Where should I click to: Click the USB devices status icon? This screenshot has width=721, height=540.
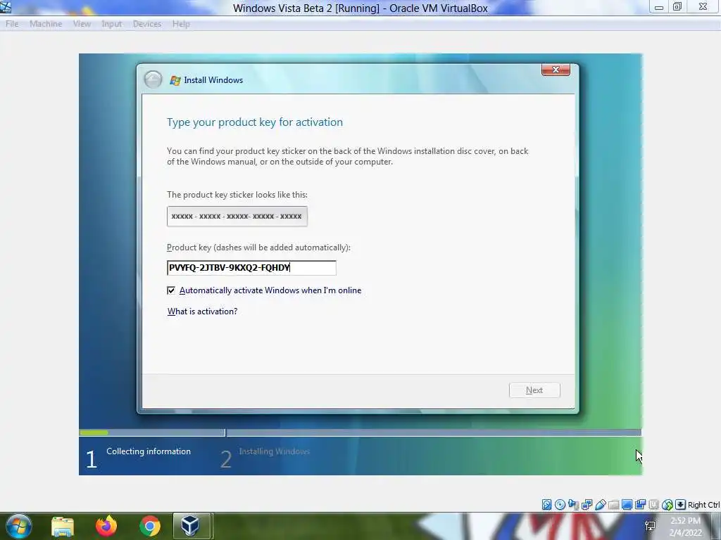[600, 505]
